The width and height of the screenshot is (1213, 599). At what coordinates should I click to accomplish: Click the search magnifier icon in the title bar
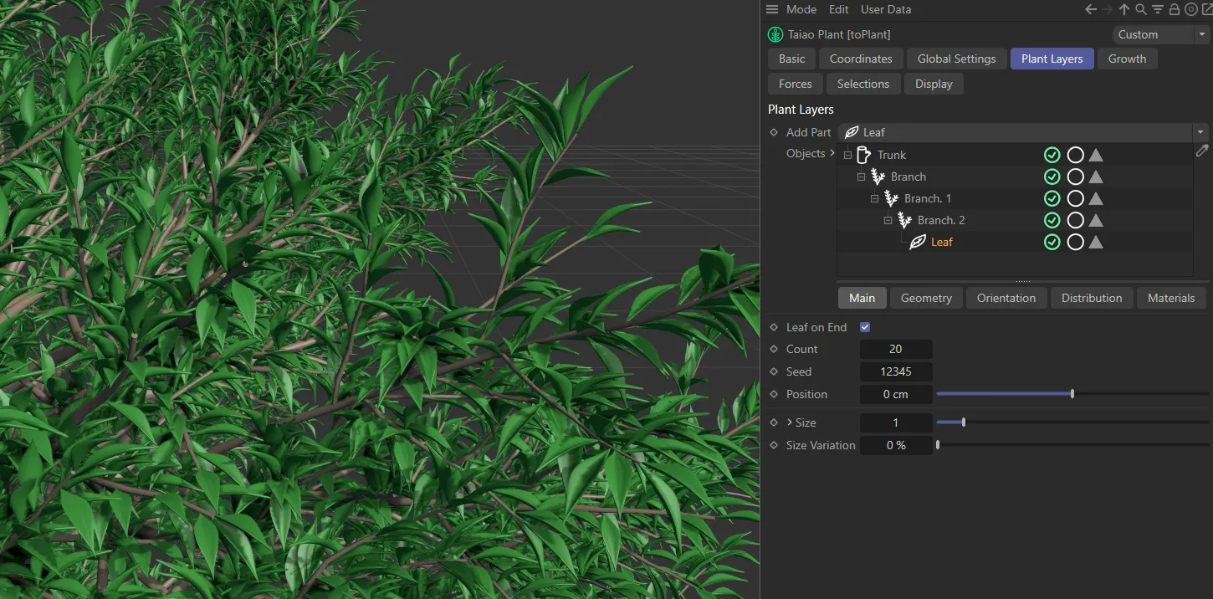click(x=1141, y=9)
